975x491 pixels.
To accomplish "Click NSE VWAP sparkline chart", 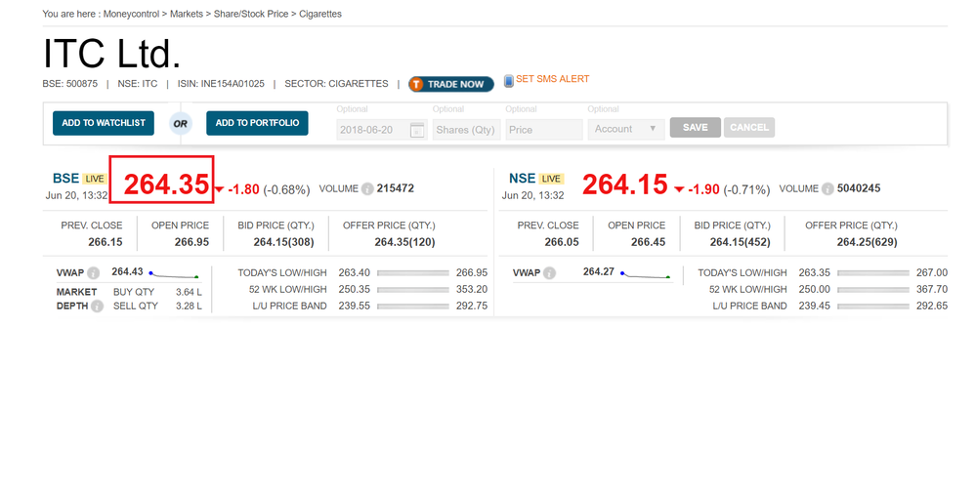I will click(646, 274).
